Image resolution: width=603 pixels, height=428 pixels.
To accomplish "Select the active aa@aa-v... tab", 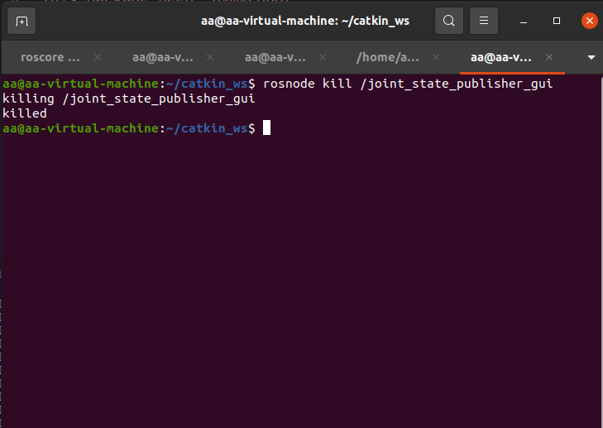I will pyautogui.click(x=501, y=57).
